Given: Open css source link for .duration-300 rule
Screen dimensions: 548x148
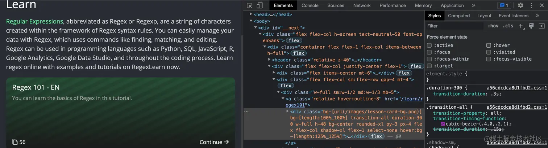Looking at the screenshot, I should (x=517, y=87).
